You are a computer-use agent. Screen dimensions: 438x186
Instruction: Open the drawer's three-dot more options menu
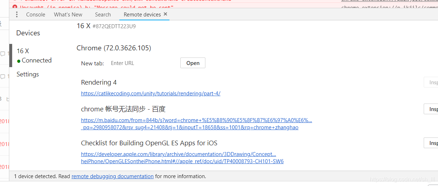tap(17, 15)
